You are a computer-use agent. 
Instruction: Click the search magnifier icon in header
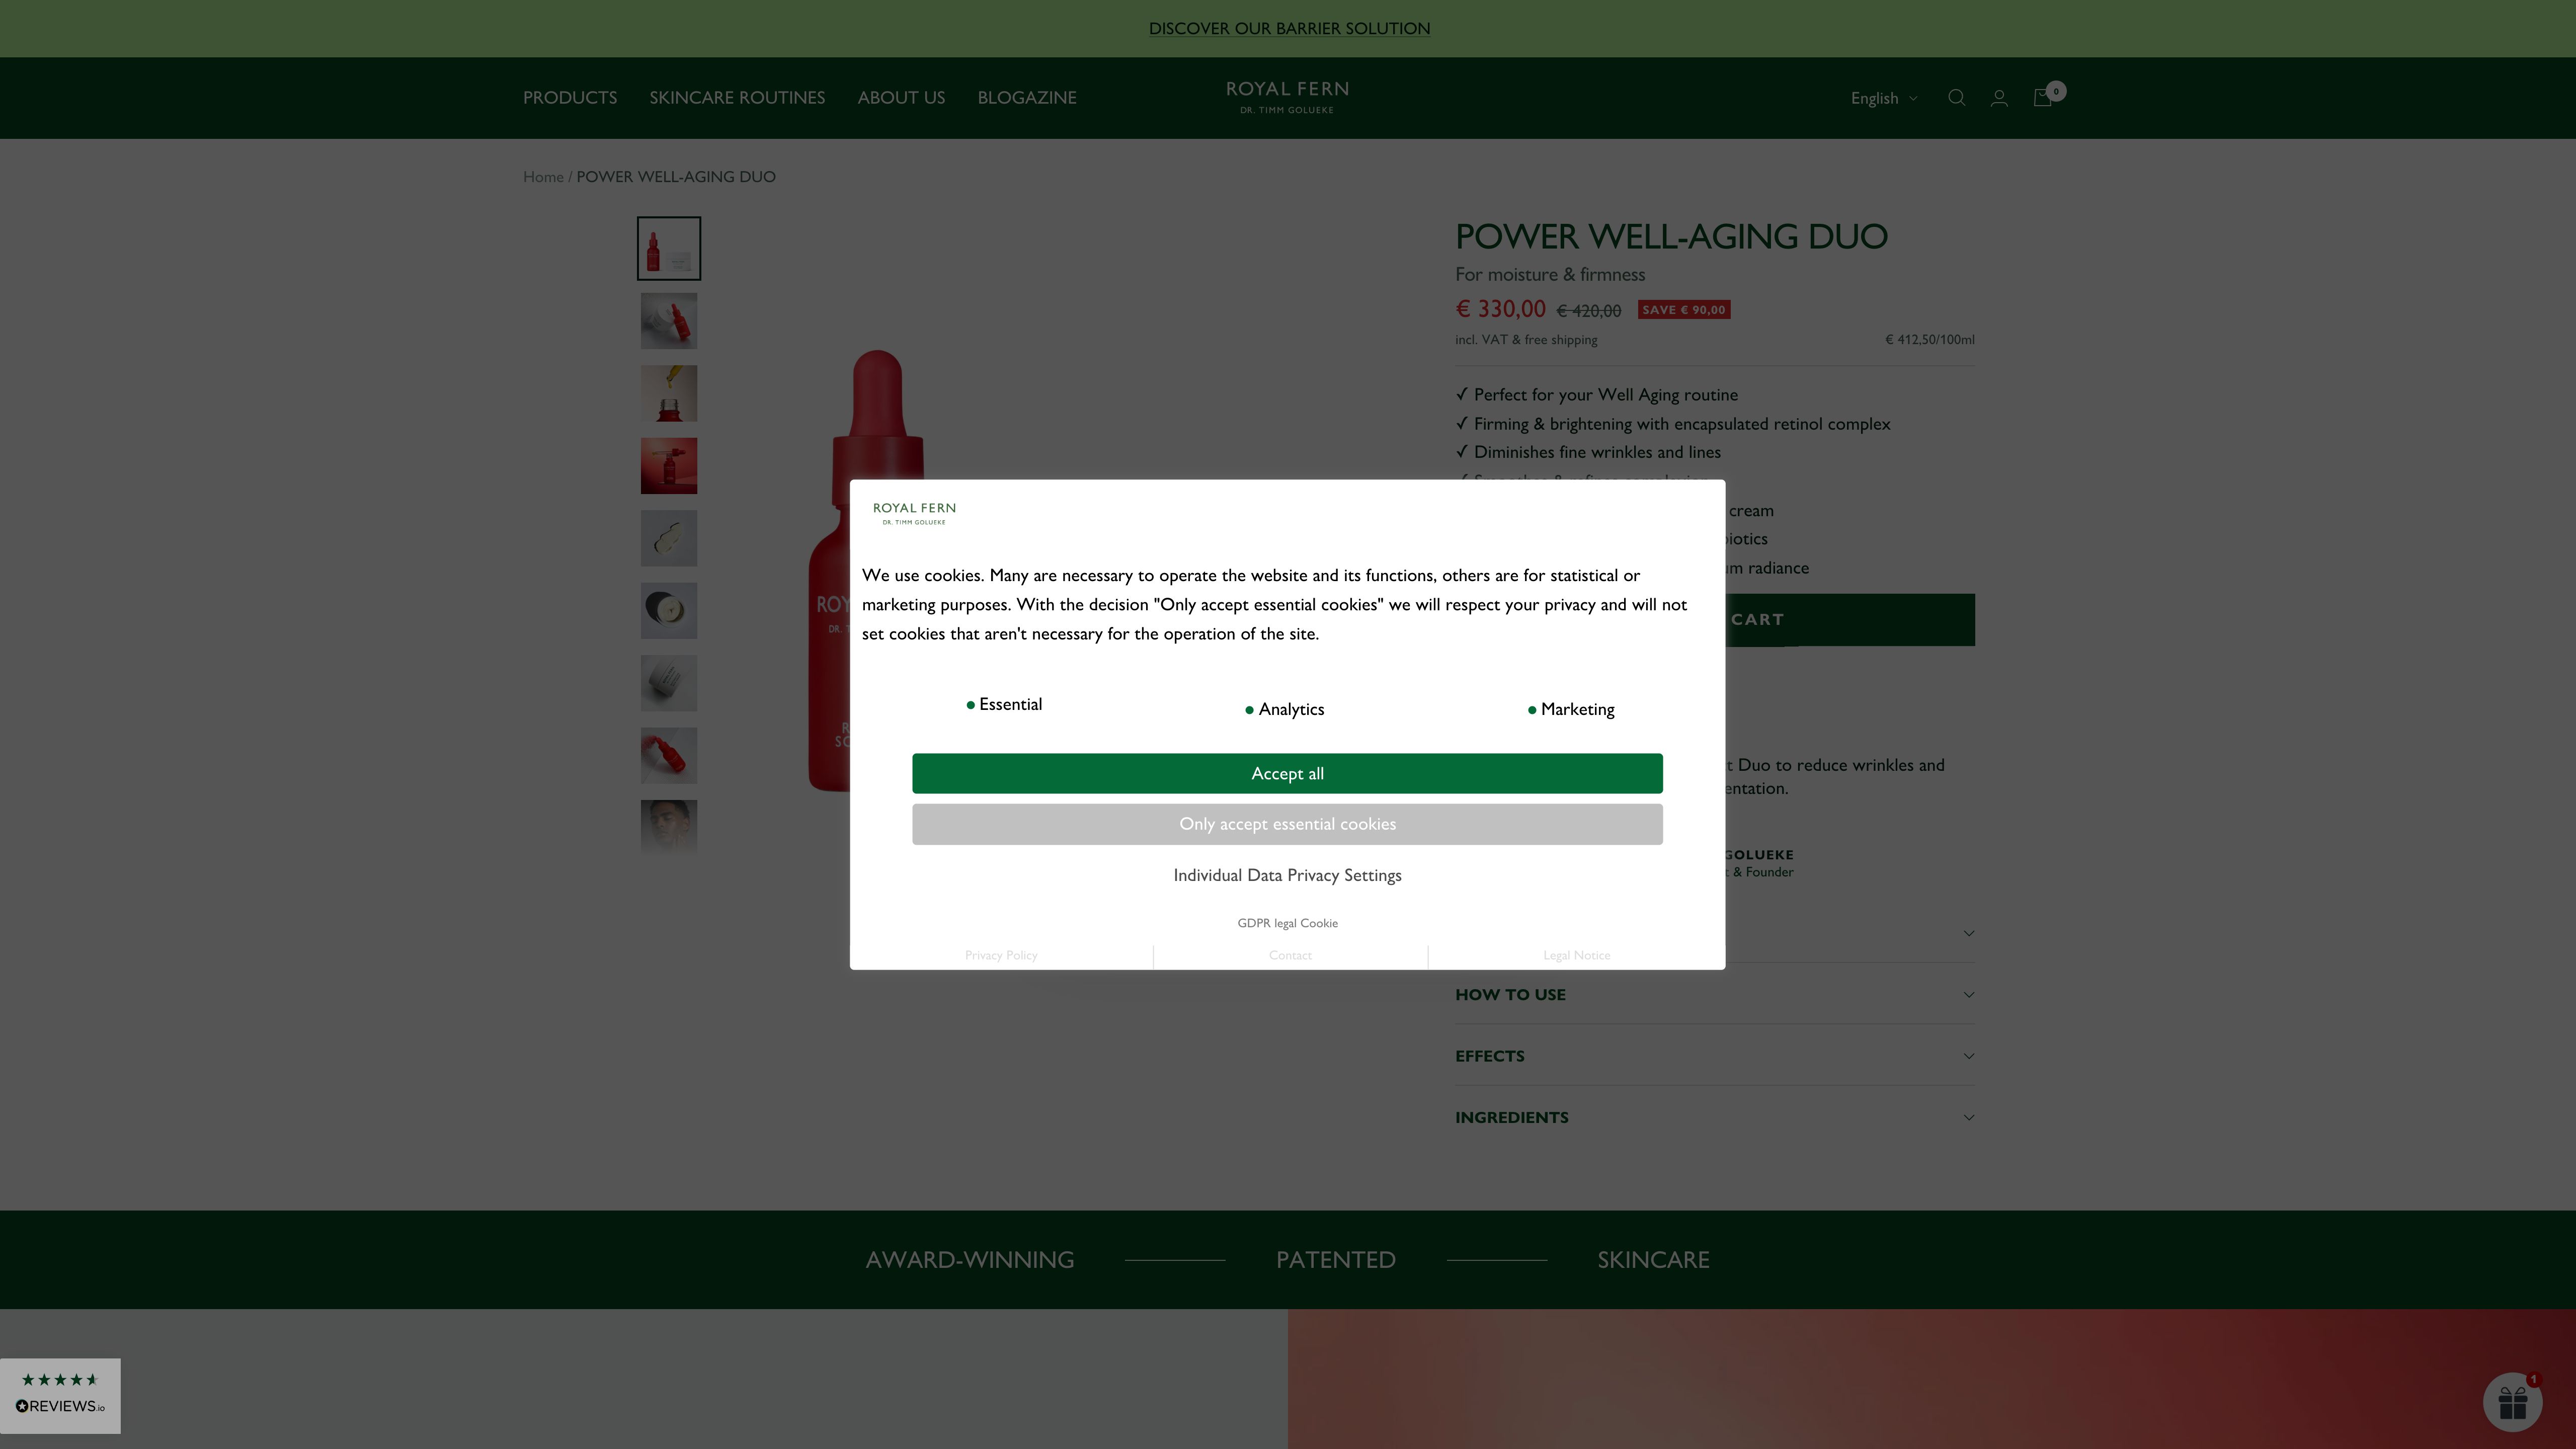[1956, 98]
